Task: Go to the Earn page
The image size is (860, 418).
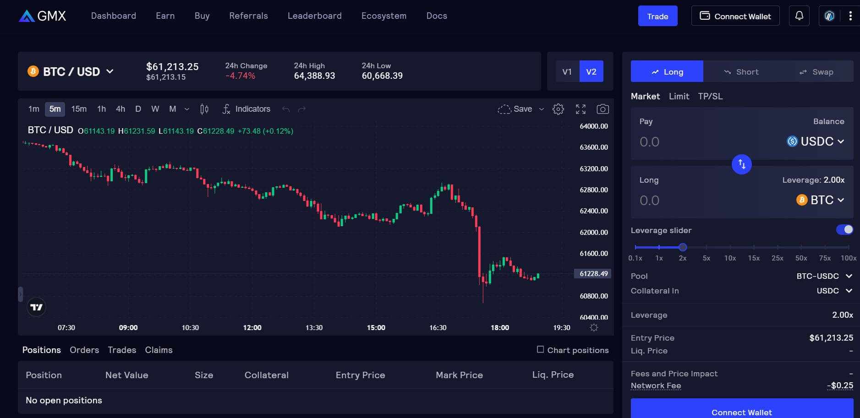Action: (165, 16)
